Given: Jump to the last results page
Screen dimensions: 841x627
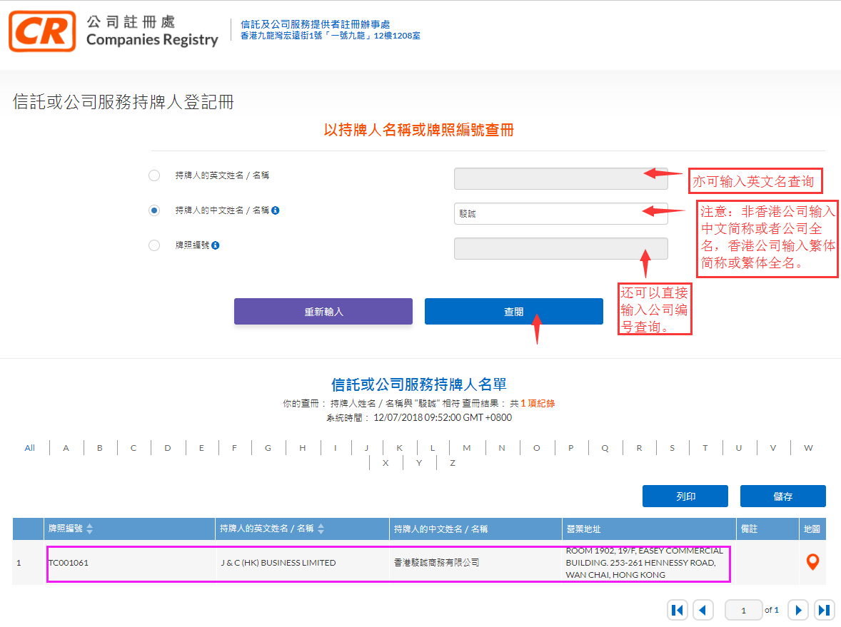Looking at the screenshot, I should pos(824,610).
